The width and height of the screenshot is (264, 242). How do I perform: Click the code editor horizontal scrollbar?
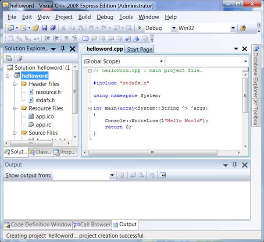click(x=153, y=153)
